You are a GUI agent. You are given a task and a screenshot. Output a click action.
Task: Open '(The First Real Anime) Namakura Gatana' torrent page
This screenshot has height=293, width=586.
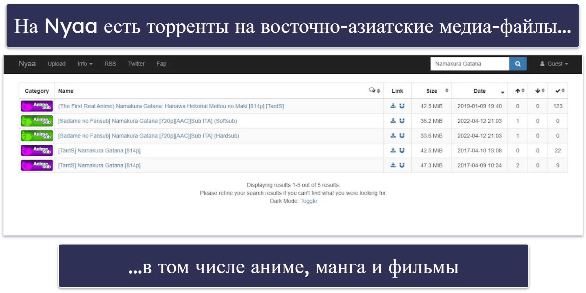click(171, 106)
